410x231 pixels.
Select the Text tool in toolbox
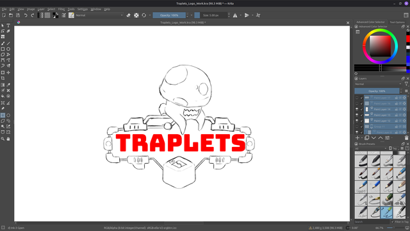pyautogui.click(x=8, y=26)
